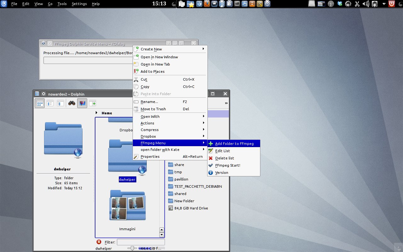Click the Dropbox tray icon

pyautogui.click(x=340, y=4)
